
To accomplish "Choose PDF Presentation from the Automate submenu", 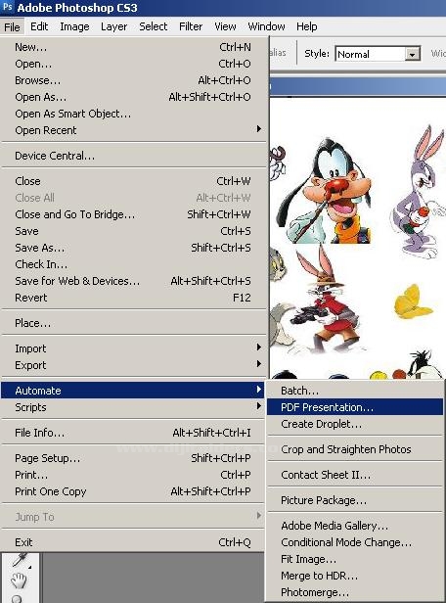I will coord(355,407).
